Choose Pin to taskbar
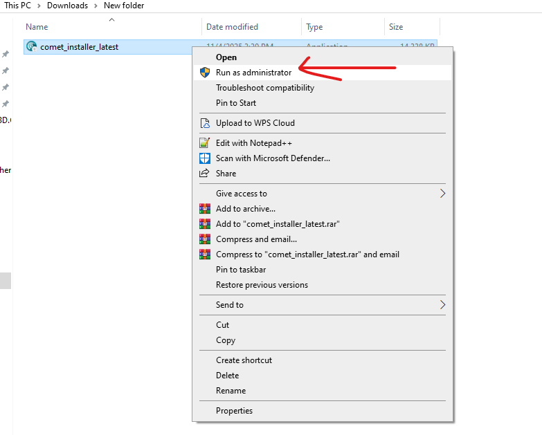The width and height of the screenshot is (542, 435). tap(241, 270)
